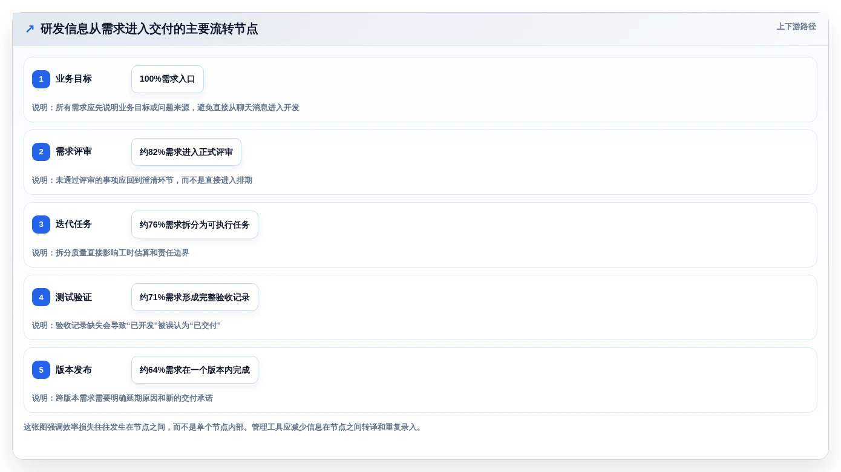Click the note about 跨版本需求
The height and width of the screenshot is (472, 841).
[x=122, y=398]
